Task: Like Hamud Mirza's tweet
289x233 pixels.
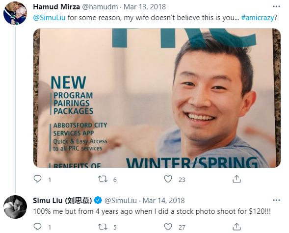Action: (x=168, y=179)
